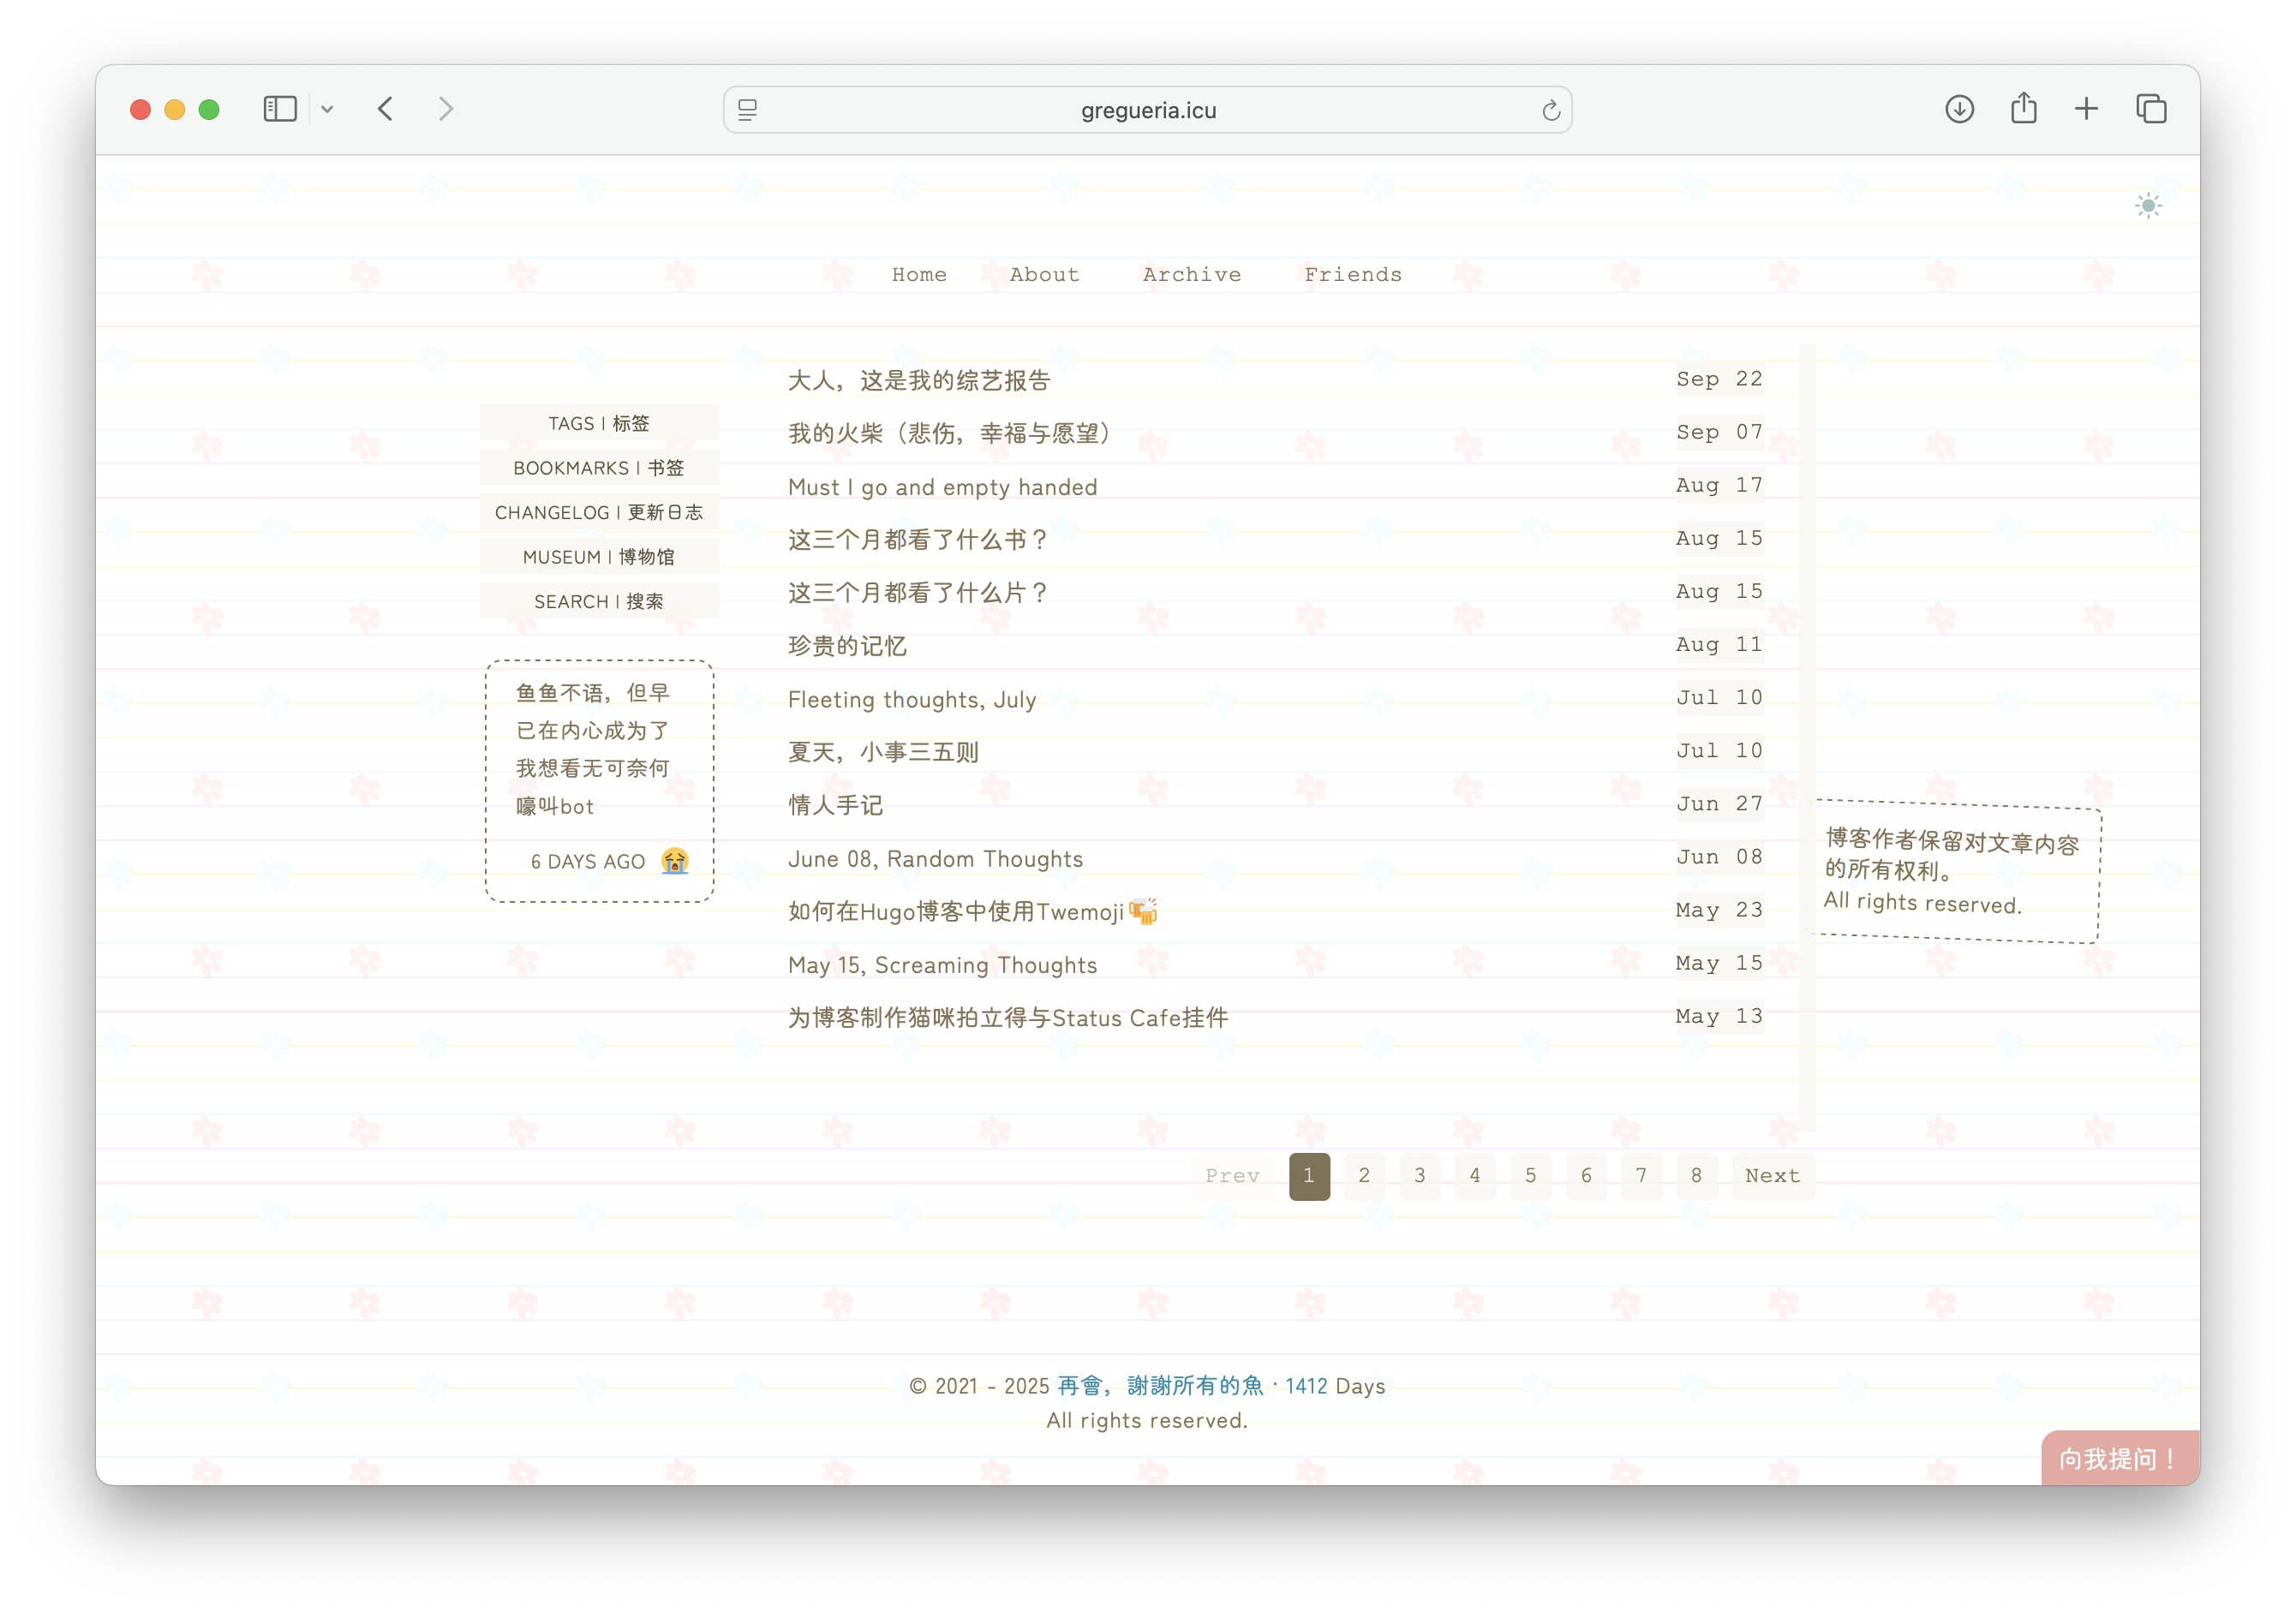Show the Safari sidebar
Viewport: 2296px width, 1612px height.
pyautogui.click(x=280, y=109)
